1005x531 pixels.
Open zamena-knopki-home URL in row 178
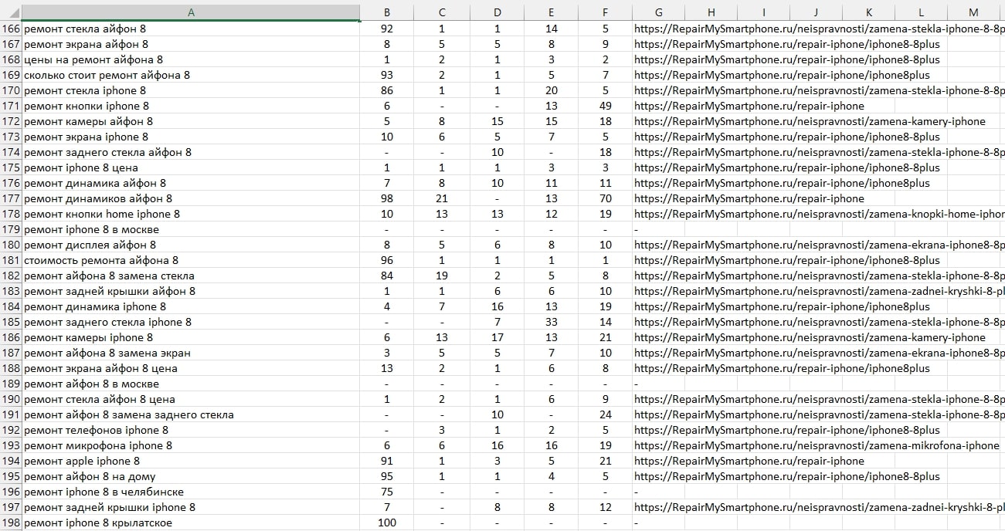819,214
